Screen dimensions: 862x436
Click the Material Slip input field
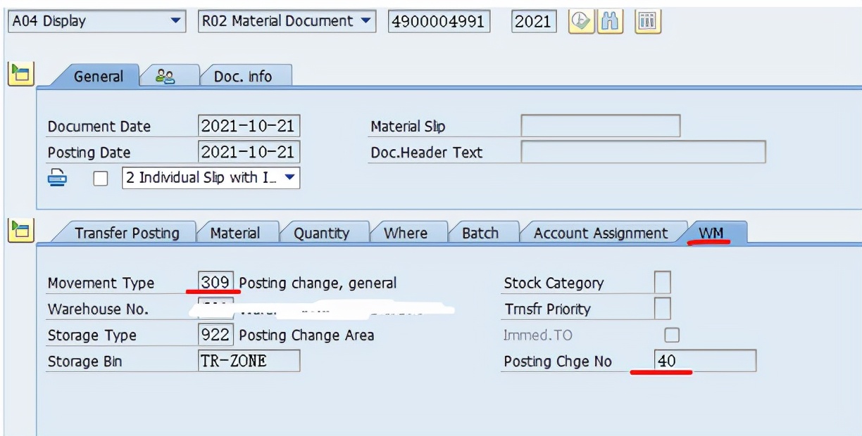pyautogui.click(x=601, y=126)
